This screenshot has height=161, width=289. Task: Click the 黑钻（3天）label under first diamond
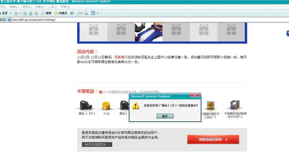(x=87, y=113)
